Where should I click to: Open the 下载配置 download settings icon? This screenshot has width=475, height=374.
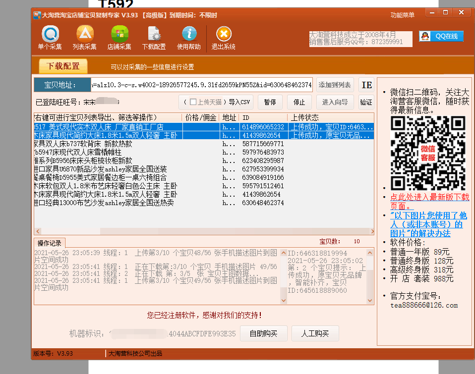coord(154,38)
